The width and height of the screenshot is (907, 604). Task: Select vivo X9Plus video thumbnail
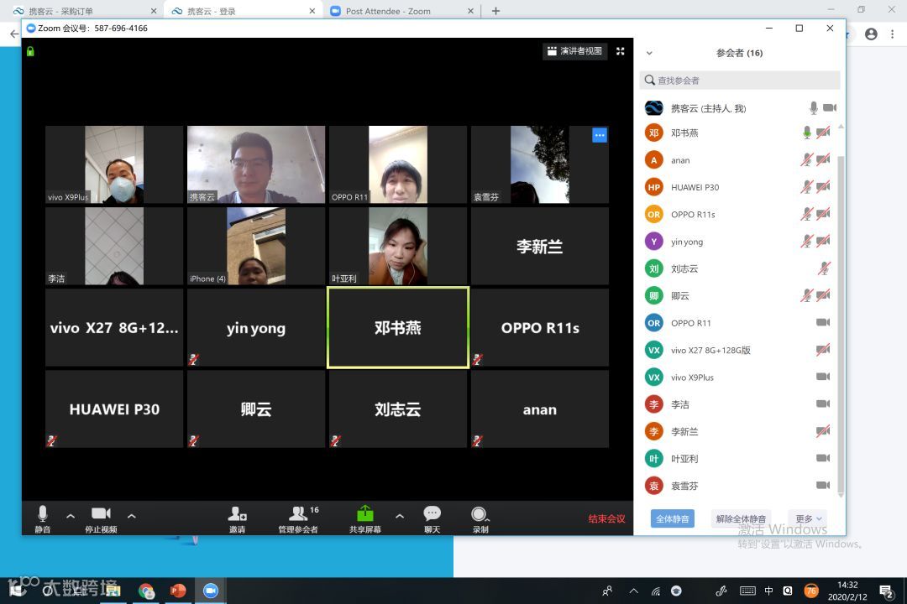(114, 164)
